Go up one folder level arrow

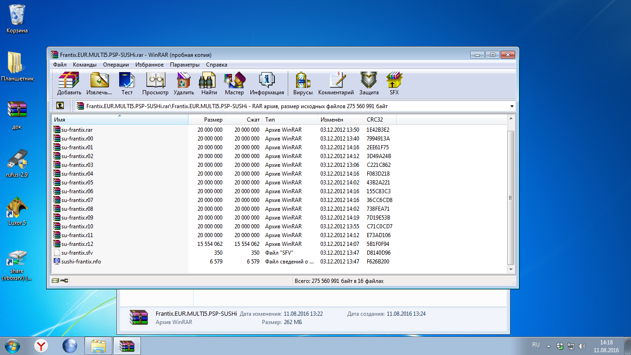60,106
